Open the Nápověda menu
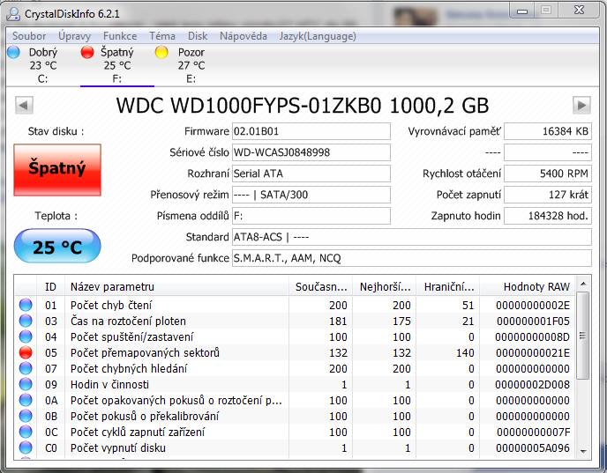 coord(244,36)
